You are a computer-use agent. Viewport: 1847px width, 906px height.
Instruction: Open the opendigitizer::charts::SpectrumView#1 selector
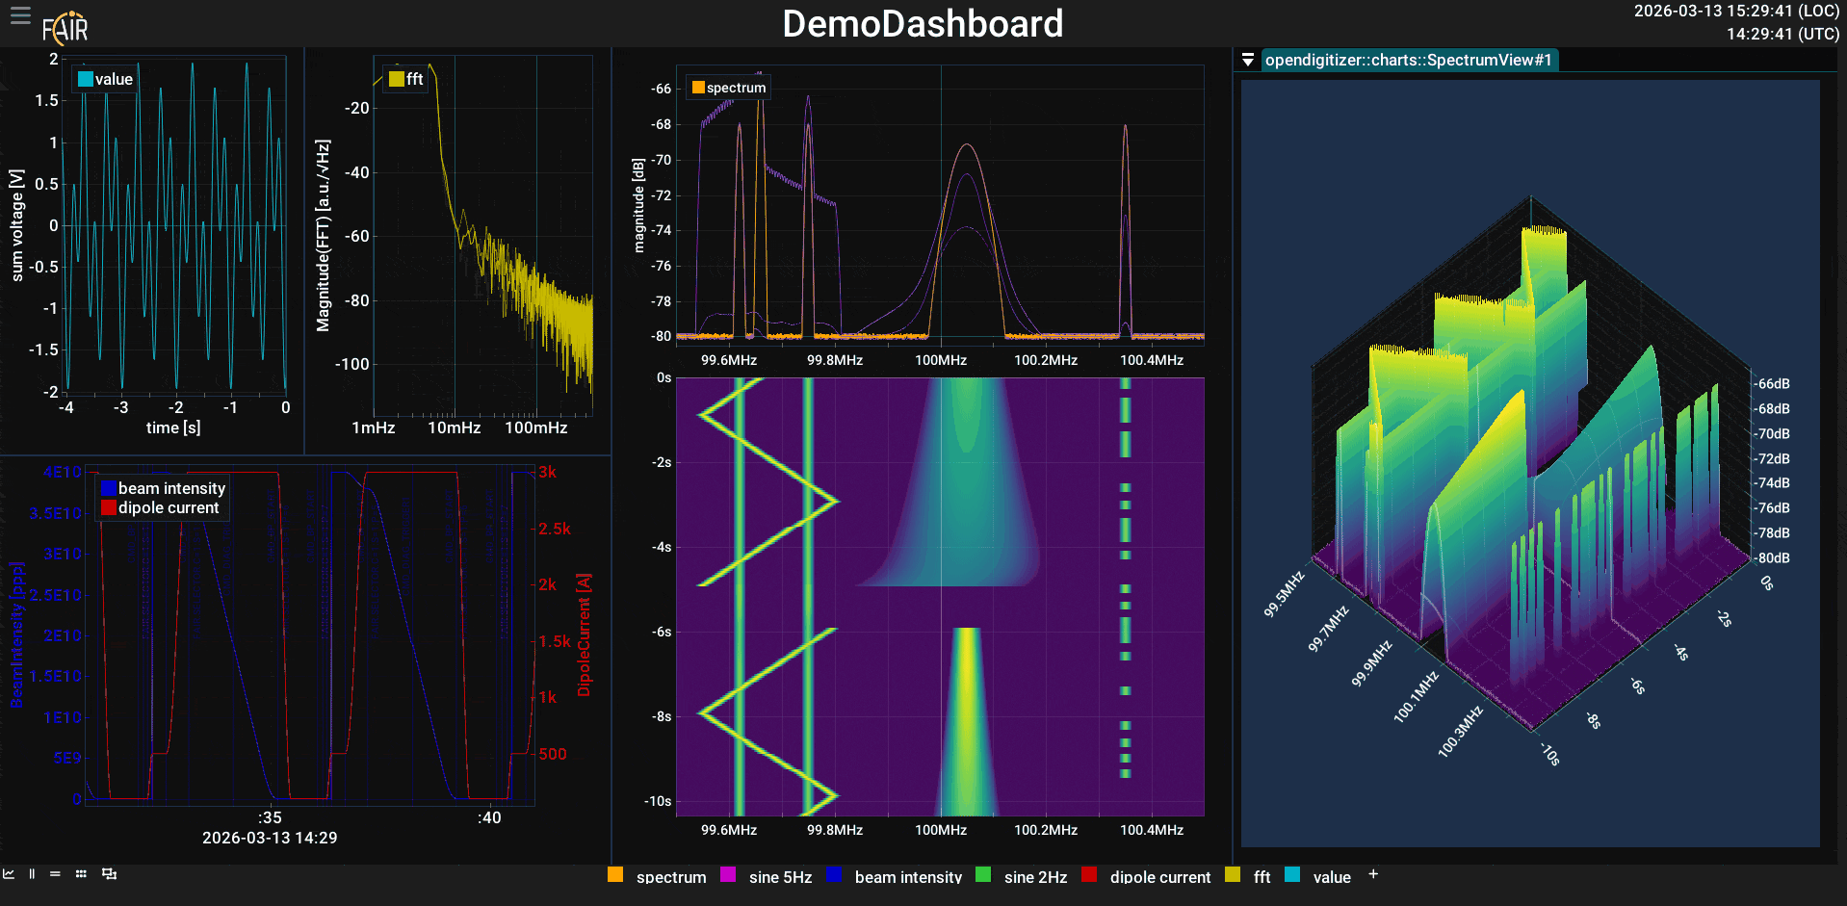coord(1409,60)
